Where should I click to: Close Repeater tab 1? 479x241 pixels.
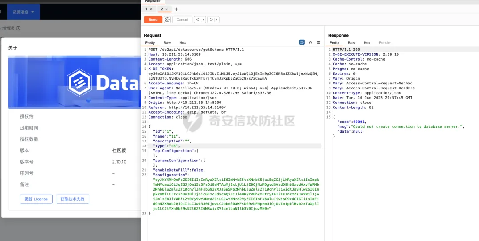coord(151,9)
